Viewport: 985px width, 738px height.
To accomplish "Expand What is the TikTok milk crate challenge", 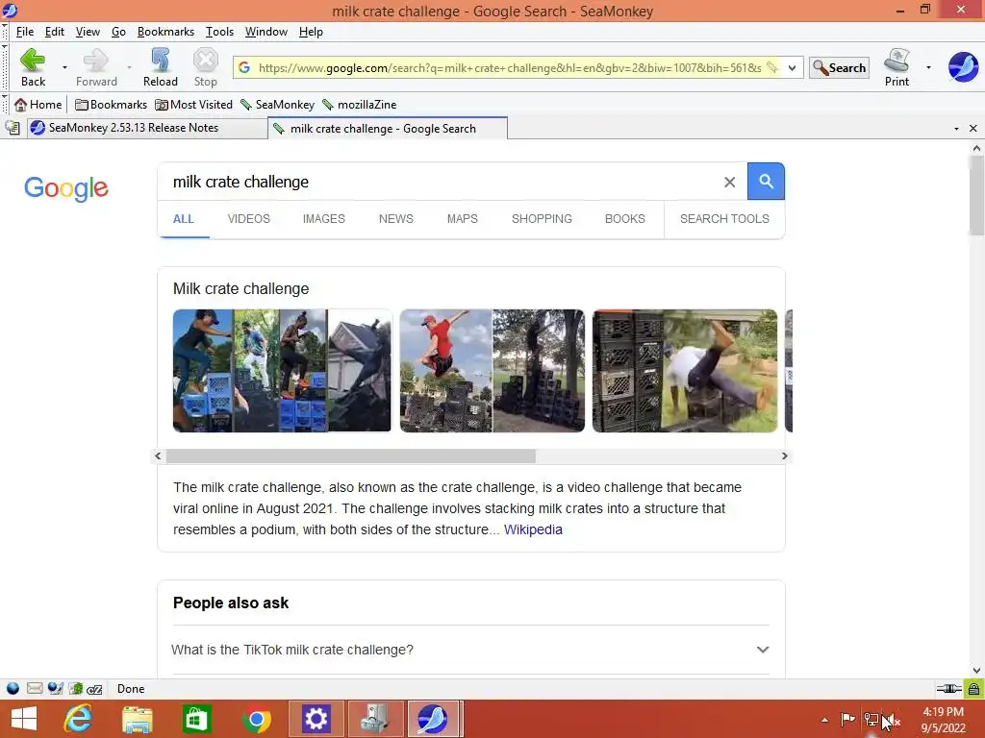I will pos(469,650).
